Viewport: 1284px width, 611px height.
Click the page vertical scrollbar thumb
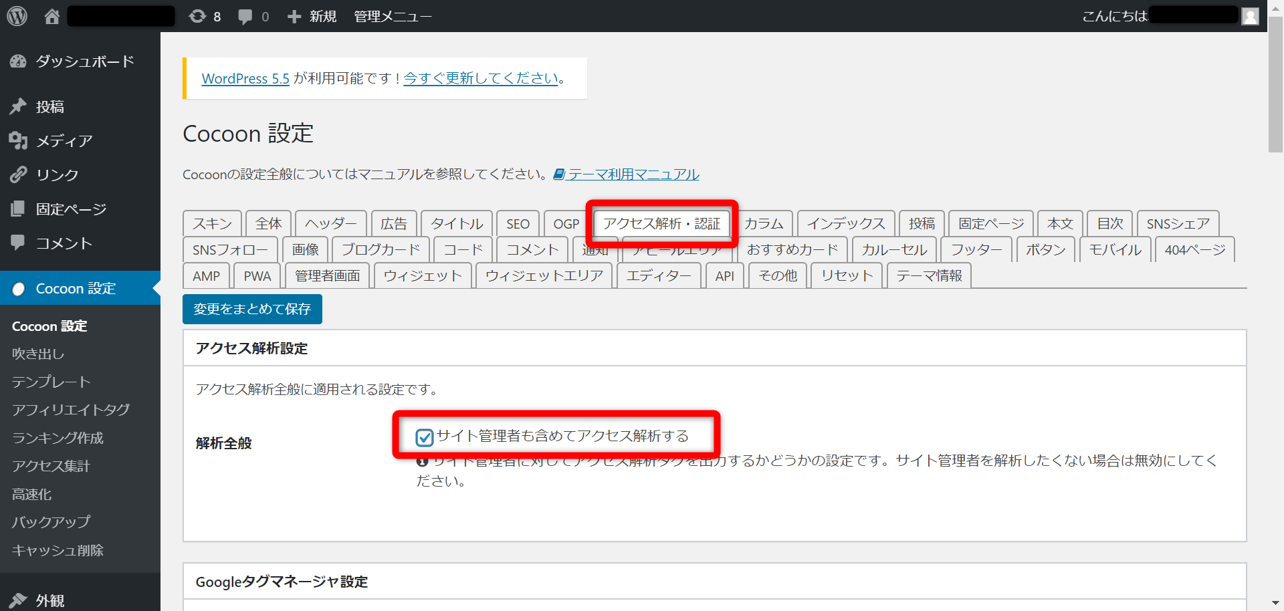click(x=1276, y=84)
